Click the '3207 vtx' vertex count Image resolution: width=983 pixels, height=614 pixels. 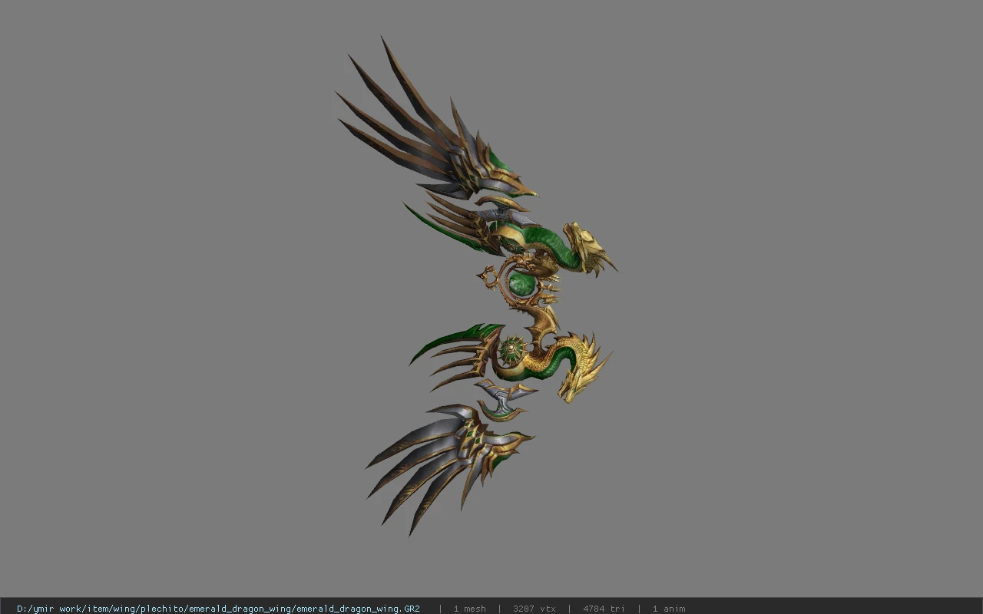534,609
